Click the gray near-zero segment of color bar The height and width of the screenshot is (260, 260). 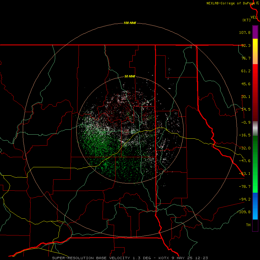coord(255,128)
